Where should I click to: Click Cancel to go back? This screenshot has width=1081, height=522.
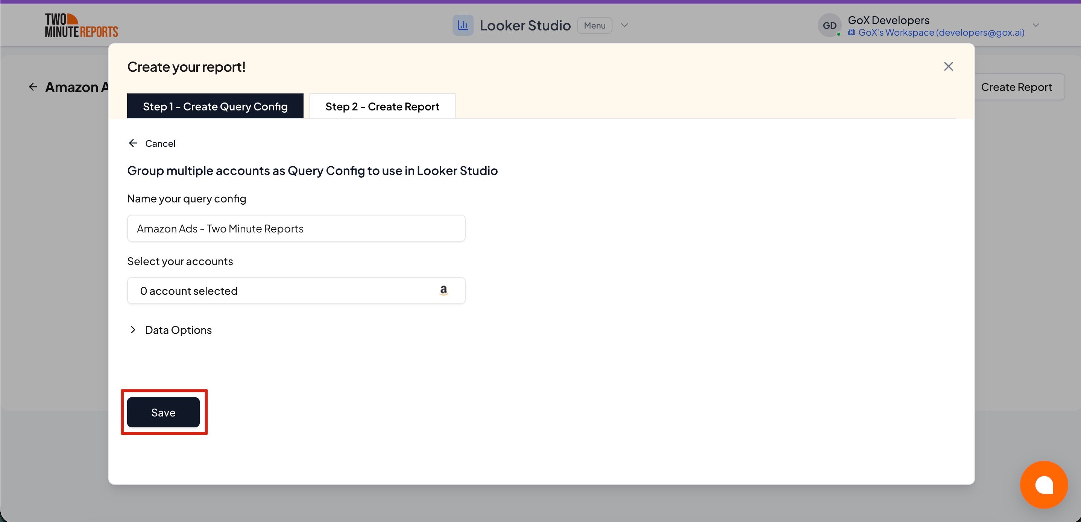160,143
